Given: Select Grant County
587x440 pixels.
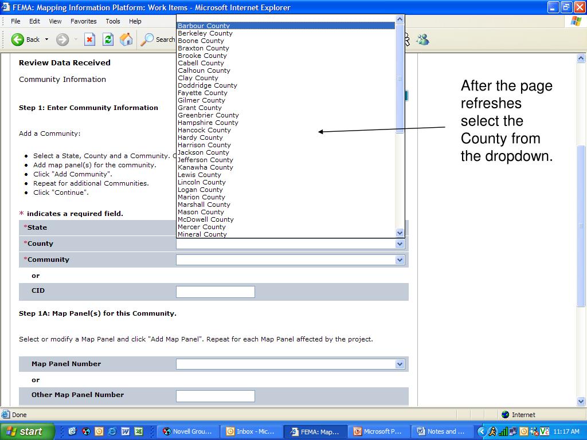Looking at the screenshot, I should coord(286,108).
